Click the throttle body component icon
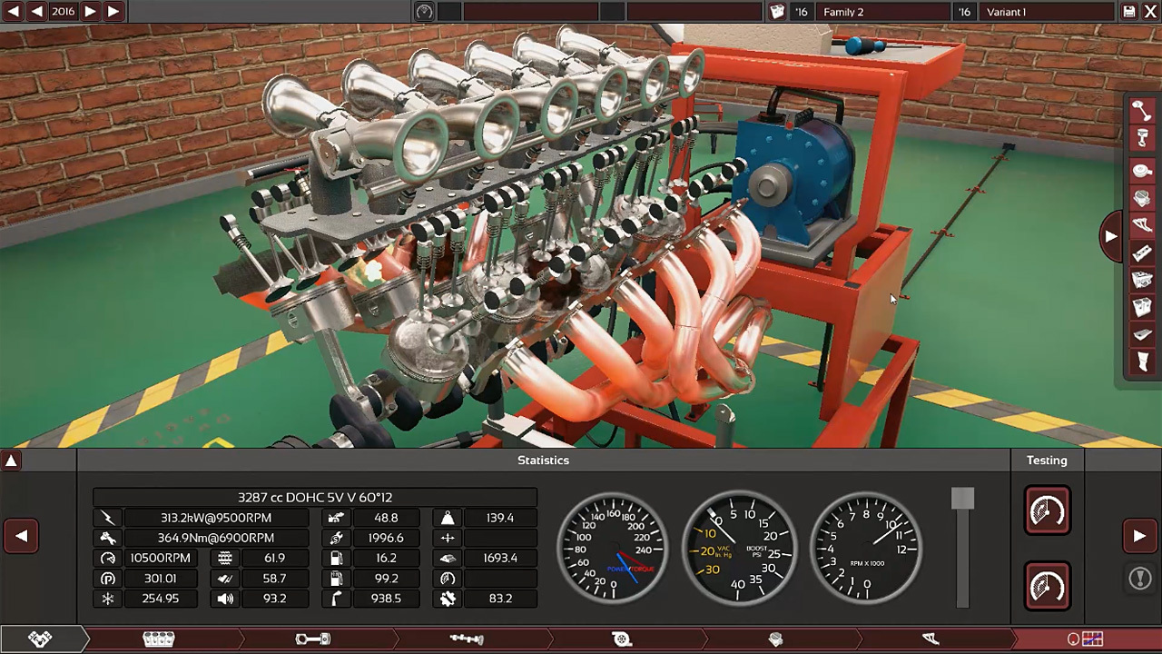Viewport: 1162px width, 654px height. 1141,198
